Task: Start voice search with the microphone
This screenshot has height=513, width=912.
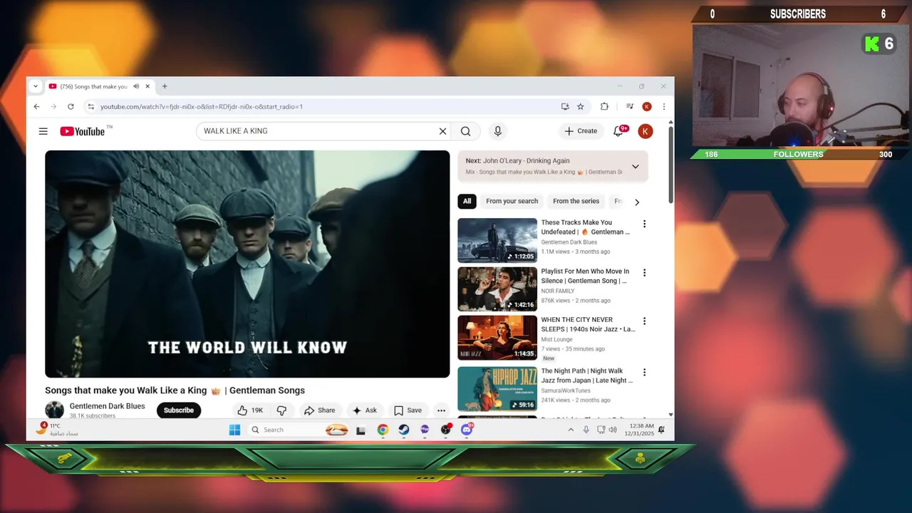Action: pos(497,131)
